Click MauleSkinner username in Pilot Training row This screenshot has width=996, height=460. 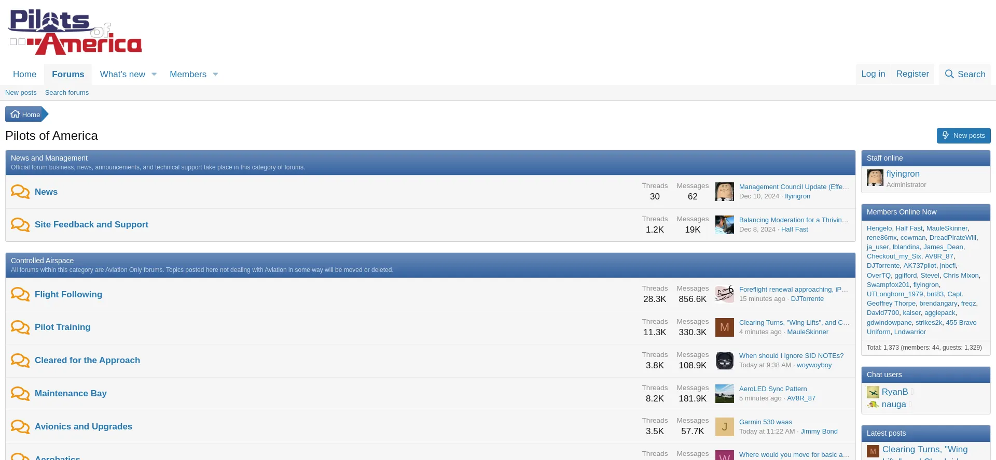[808, 332]
